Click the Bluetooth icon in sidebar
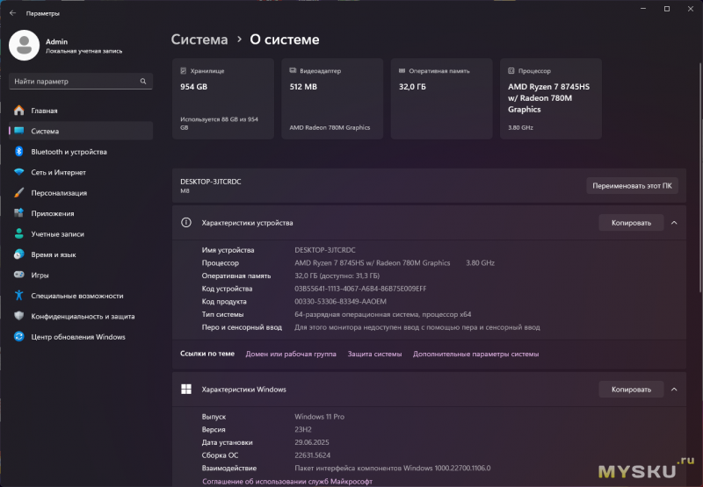 [18, 151]
